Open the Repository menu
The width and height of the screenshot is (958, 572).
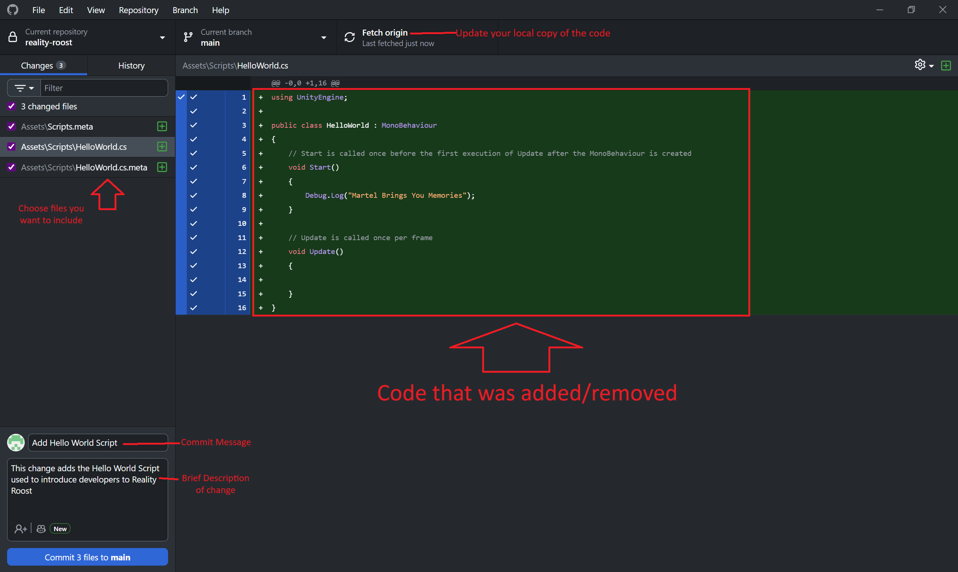[138, 10]
